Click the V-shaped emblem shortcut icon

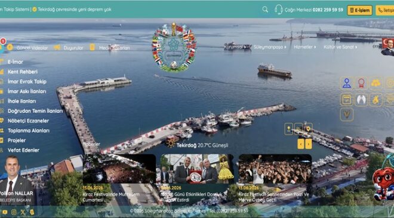[347, 115]
